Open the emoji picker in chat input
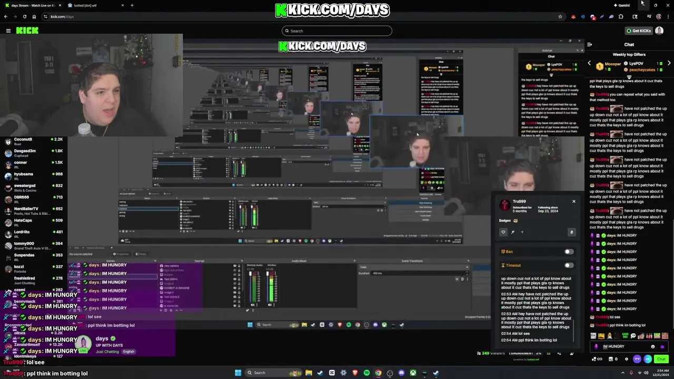Screen dimensions: 674x379 pyautogui.click(x=653, y=346)
